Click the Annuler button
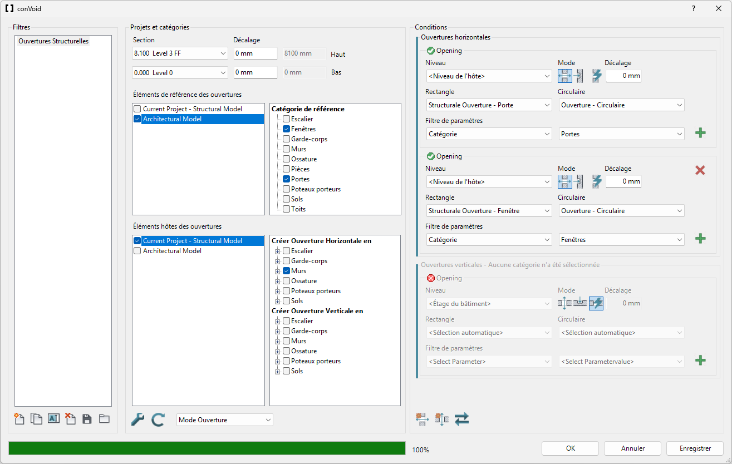The image size is (732, 464). coord(633,448)
